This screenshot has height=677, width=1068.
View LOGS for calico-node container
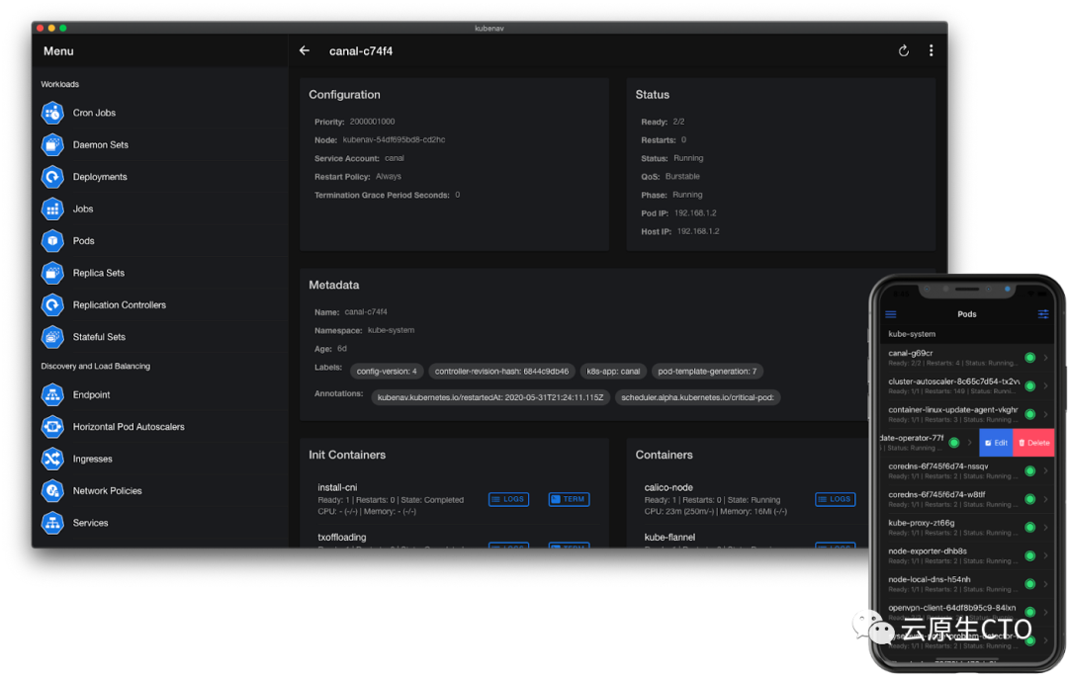tap(835, 499)
